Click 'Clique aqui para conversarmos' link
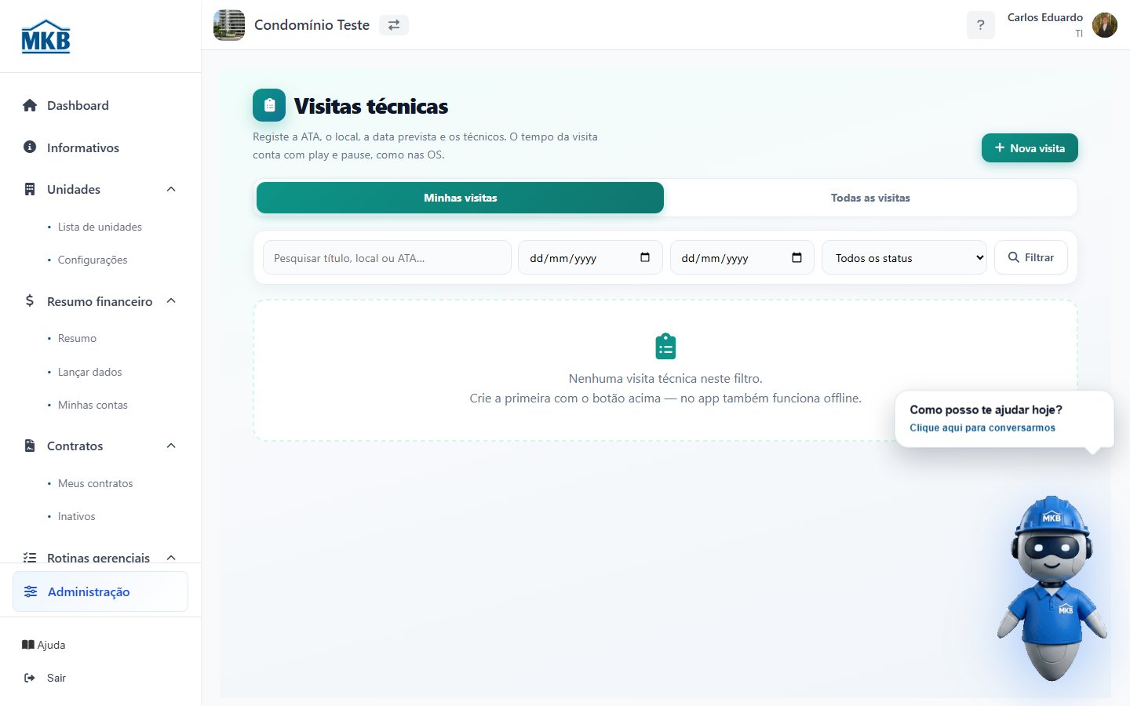The image size is (1130, 706). pos(982,428)
